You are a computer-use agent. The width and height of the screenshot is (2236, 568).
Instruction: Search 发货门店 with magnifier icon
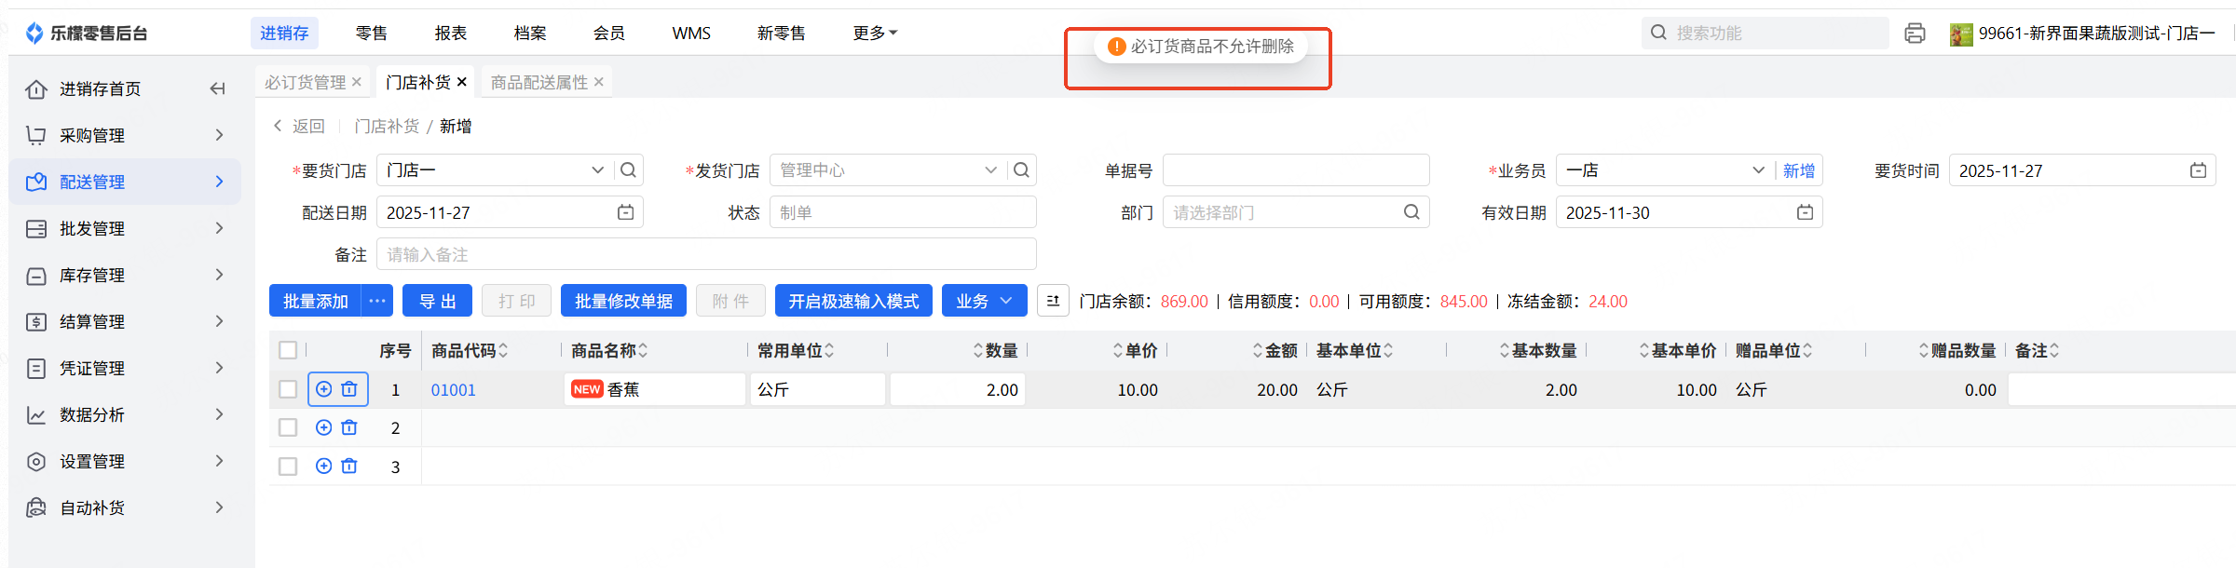(x=1022, y=170)
